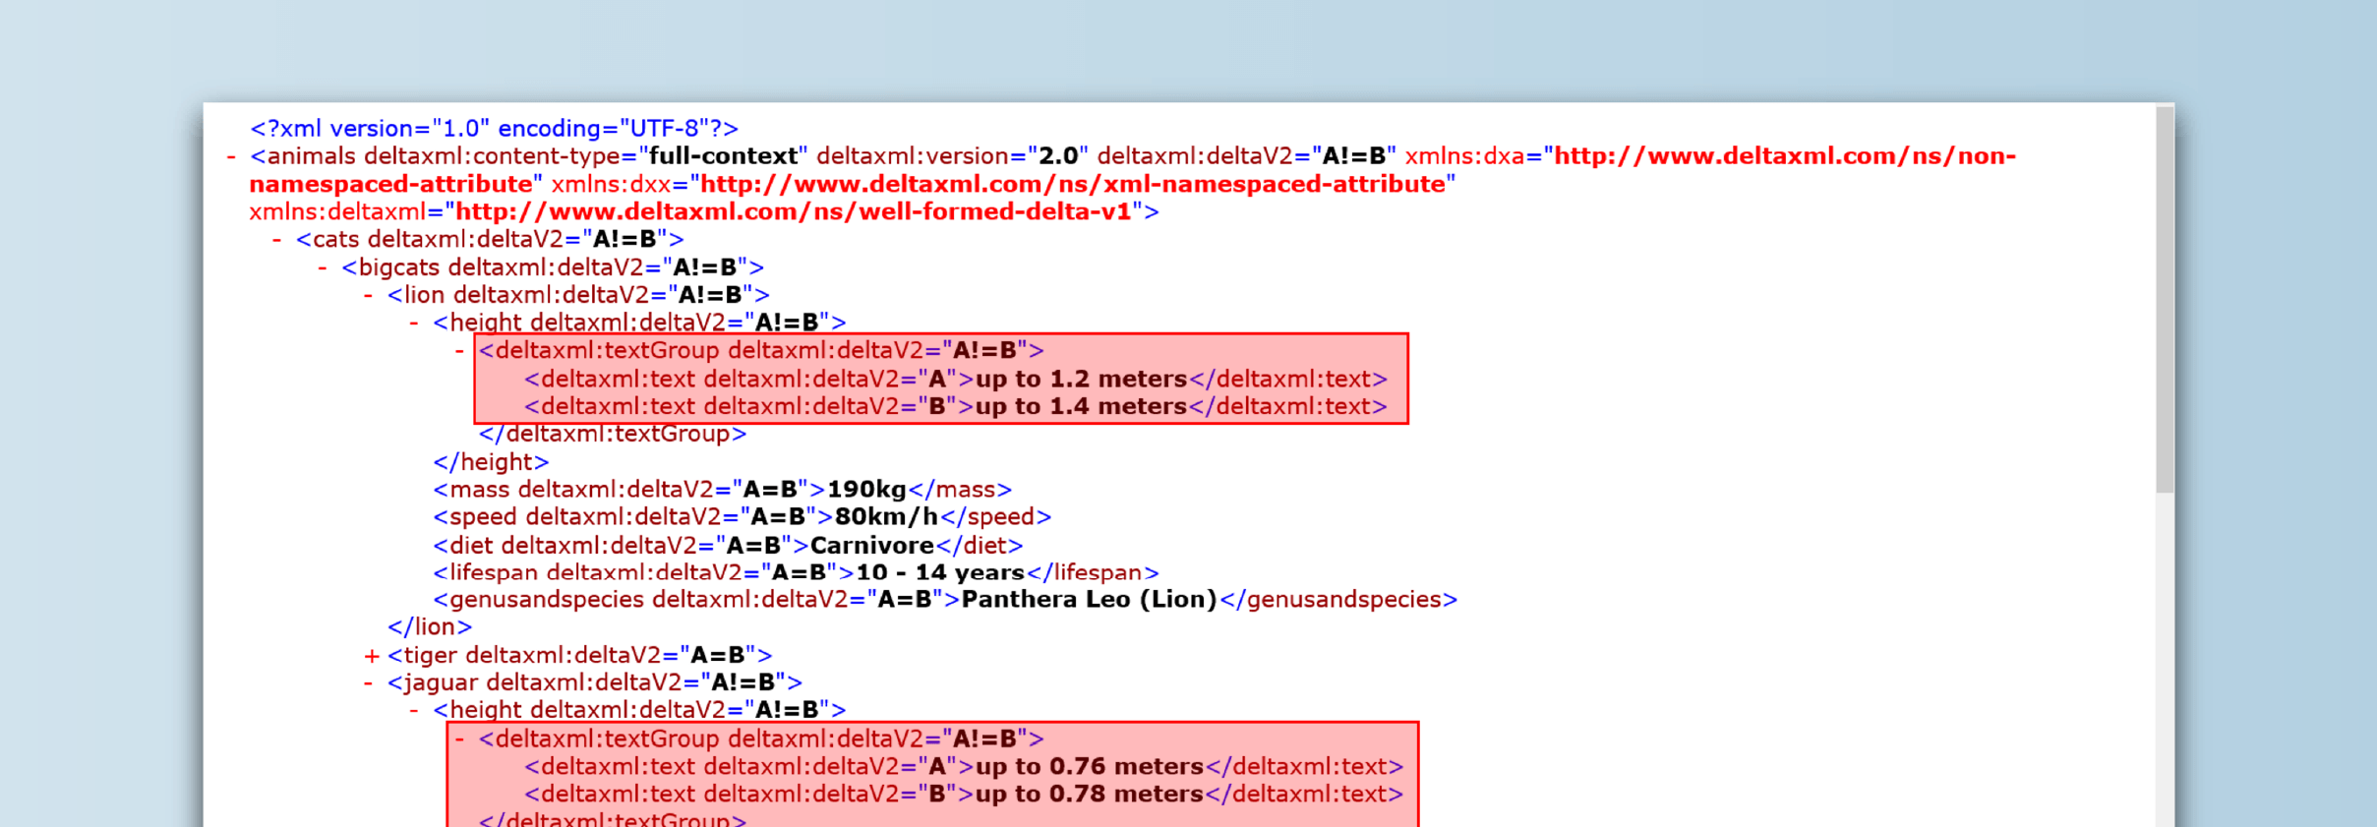Collapse the cats element node
Viewport: 2377px width, 827px height.
click(x=277, y=240)
